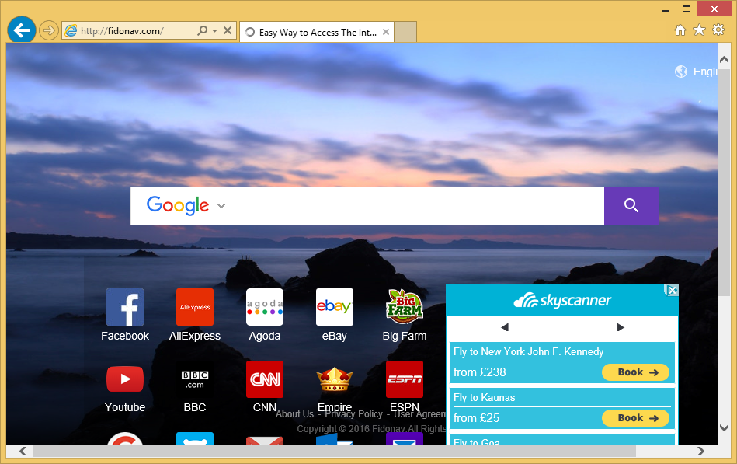
Task: Go back with the browser back arrow
Action: click(x=22, y=30)
